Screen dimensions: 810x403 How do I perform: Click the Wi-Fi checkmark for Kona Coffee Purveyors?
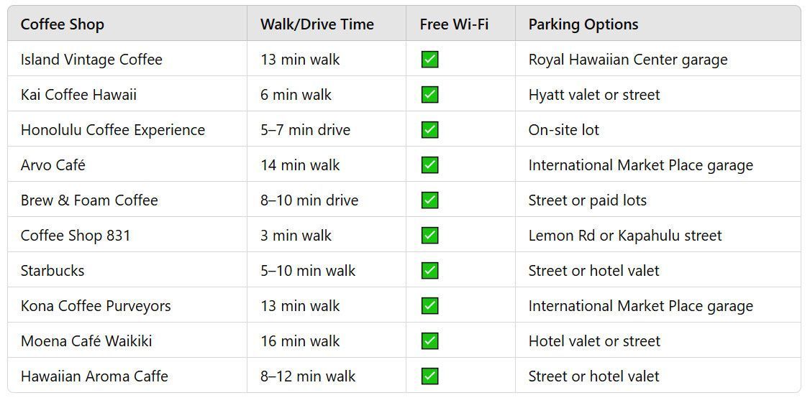click(429, 305)
